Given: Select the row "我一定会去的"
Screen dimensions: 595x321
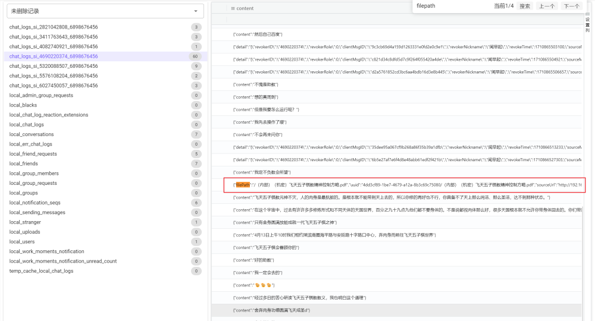Looking at the screenshot, I should tap(405, 273).
